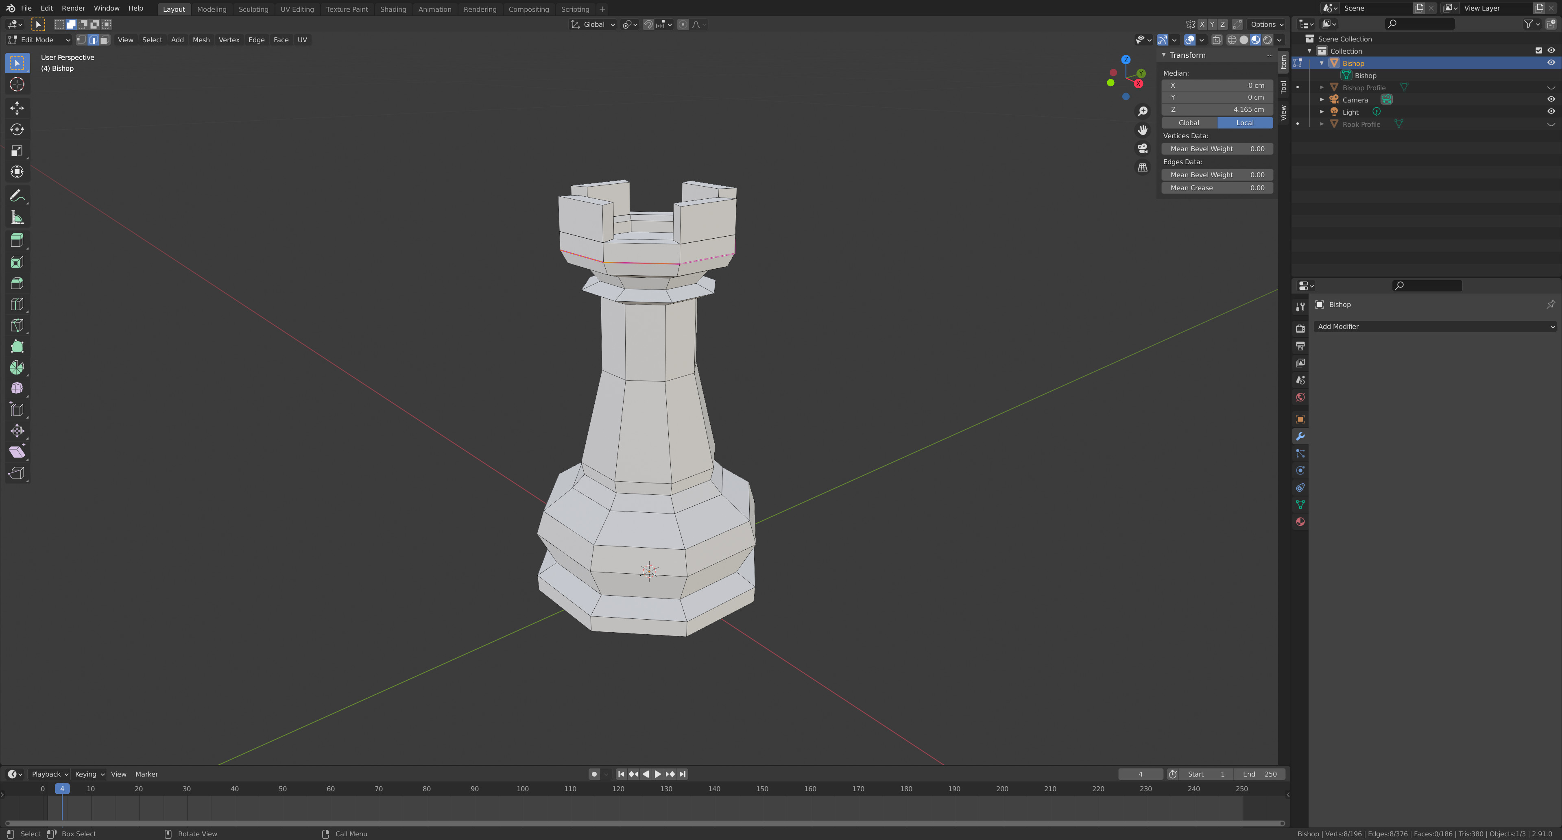Image resolution: width=1562 pixels, height=840 pixels.
Task: Open the Edit Mode selector dropdown
Action: point(39,40)
